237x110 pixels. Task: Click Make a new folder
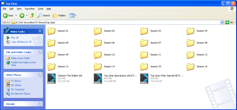(x=20, y=58)
